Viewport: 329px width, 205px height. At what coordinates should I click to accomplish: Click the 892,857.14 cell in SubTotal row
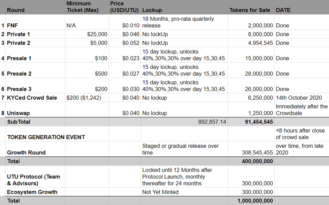point(212,122)
